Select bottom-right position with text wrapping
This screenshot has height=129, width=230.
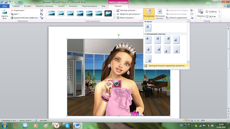[x=148, y=59]
